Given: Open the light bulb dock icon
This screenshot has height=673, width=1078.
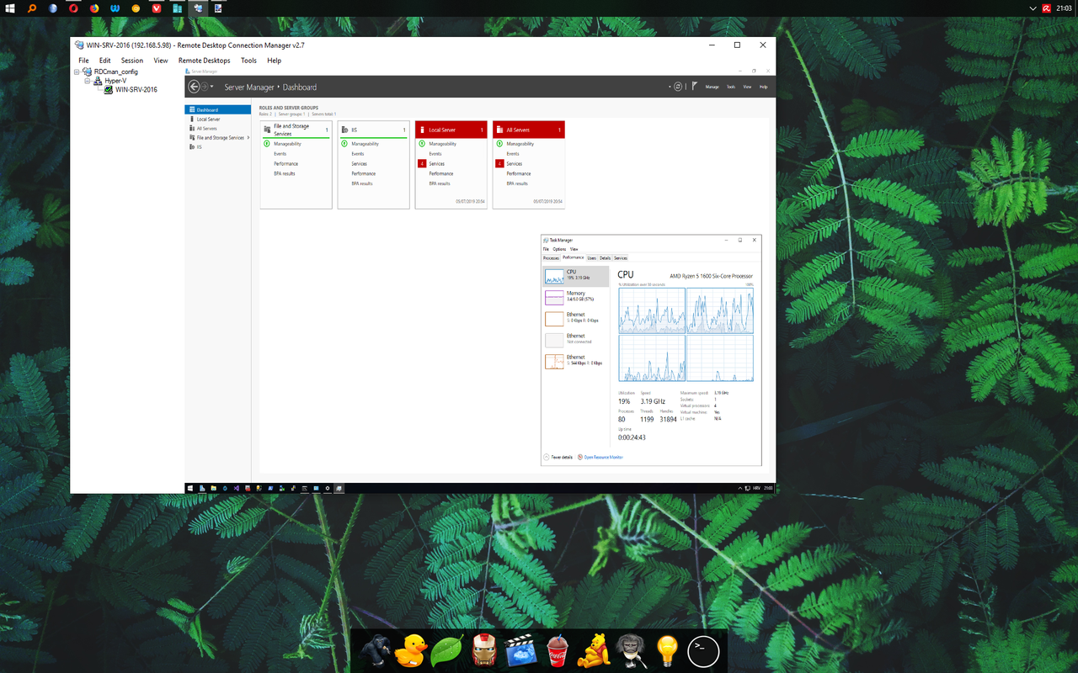Looking at the screenshot, I should coord(667,650).
